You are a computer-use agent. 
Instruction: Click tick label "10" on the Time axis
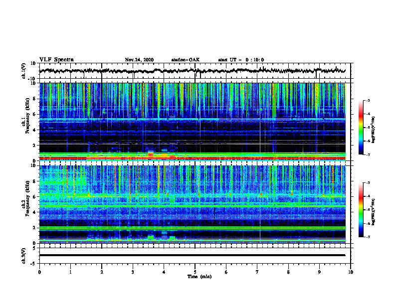point(351,272)
